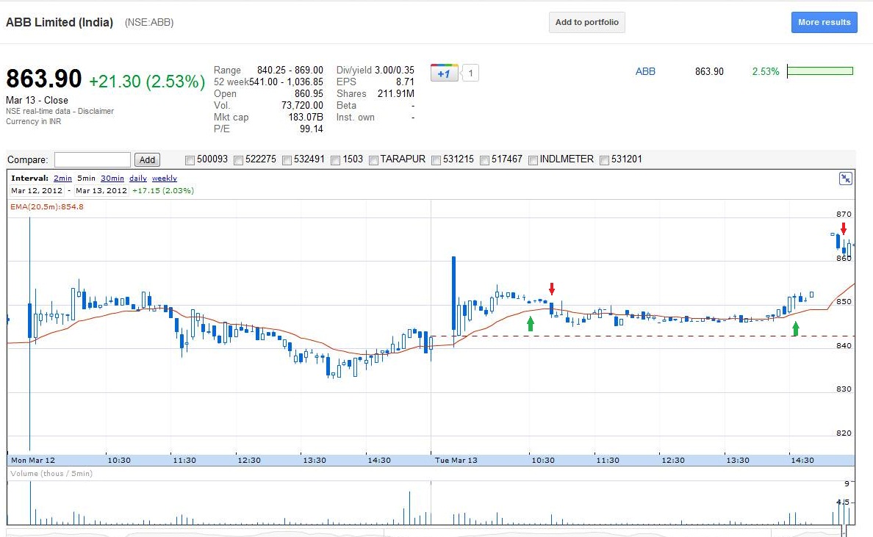Click the Shares value 211.91M
Viewport: 873px width, 537px height.
click(x=396, y=93)
